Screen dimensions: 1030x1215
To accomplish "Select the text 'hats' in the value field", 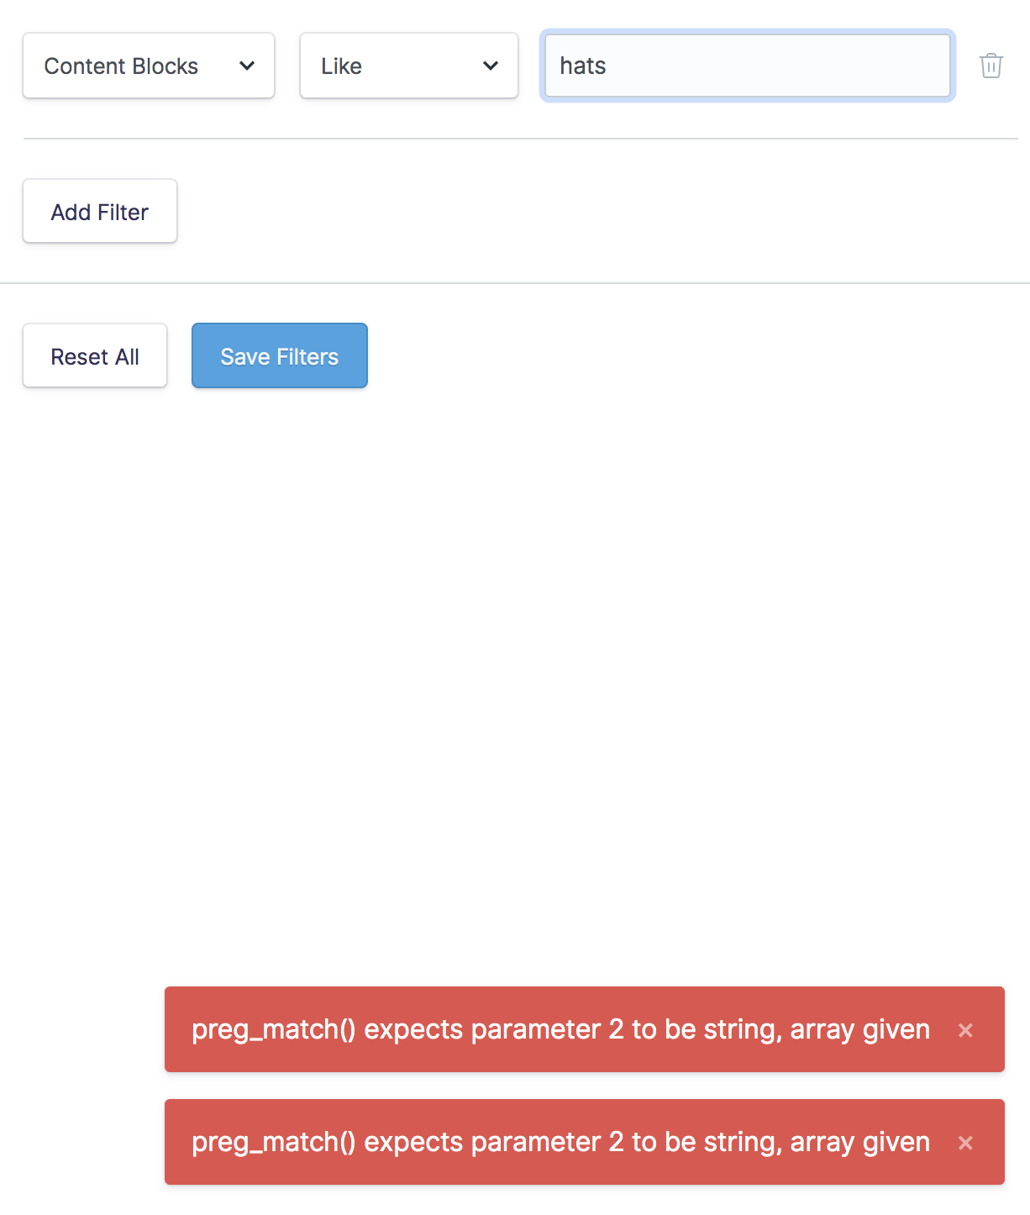I will point(583,66).
